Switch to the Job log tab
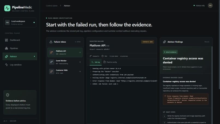The image size is (220, 124). coord(96,62)
